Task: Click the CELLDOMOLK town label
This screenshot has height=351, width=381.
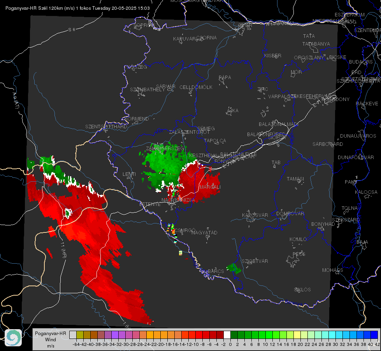Action: click(x=196, y=87)
